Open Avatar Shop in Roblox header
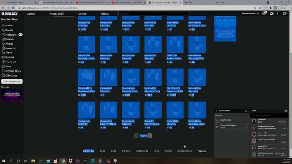The width and height of the screenshot is (292, 164). coord(57,14)
